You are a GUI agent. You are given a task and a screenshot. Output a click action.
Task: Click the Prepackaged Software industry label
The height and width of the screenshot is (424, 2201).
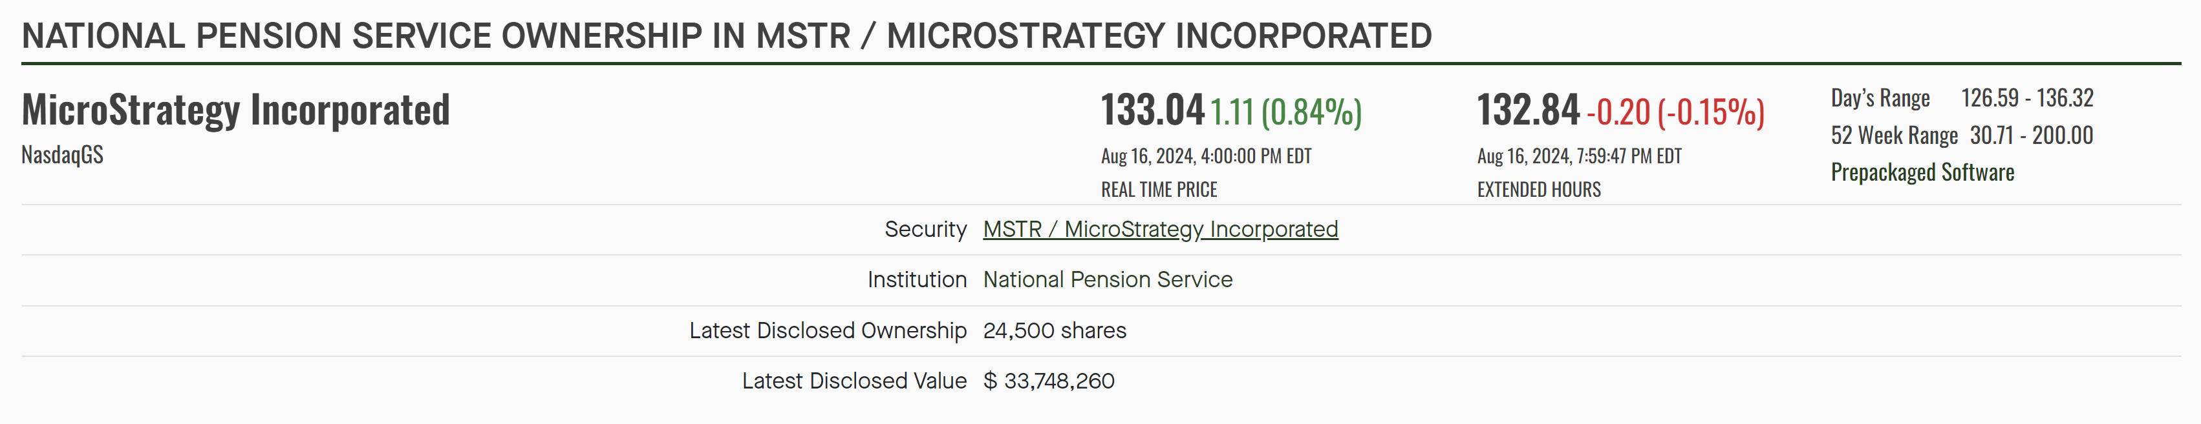tap(1922, 172)
